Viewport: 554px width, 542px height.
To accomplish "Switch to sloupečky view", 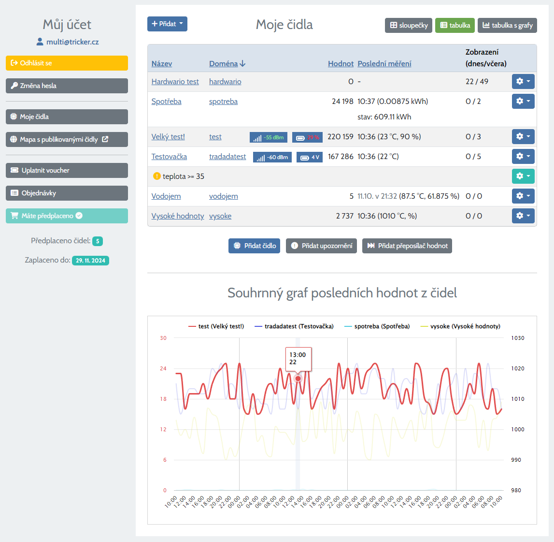I will [x=409, y=26].
